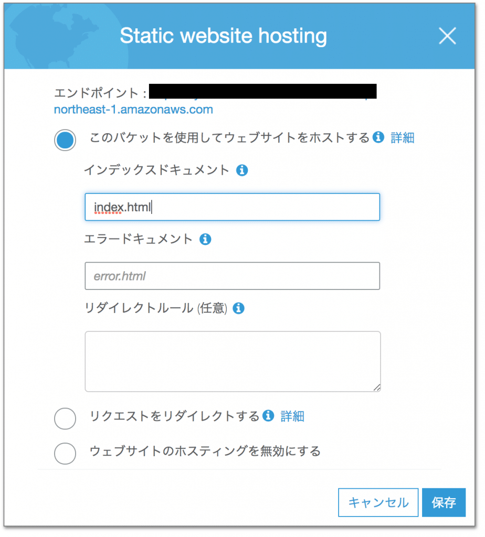The height and width of the screenshot is (537, 485).
Task: Open 詳細 link for redirect requests option
Action: (x=292, y=416)
